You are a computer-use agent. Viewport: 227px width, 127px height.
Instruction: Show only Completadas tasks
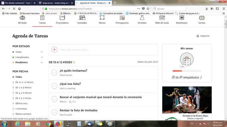click(x=22, y=57)
